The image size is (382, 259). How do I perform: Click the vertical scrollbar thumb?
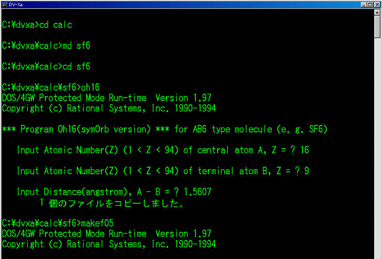[x=377, y=27]
